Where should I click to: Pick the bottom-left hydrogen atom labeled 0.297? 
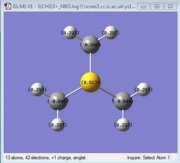pyautogui.click(x=58, y=125)
